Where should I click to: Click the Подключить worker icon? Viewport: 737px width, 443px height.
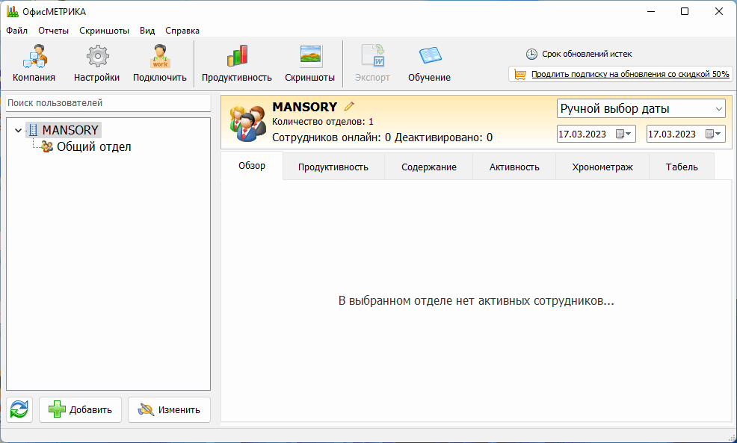[x=160, y=56]
